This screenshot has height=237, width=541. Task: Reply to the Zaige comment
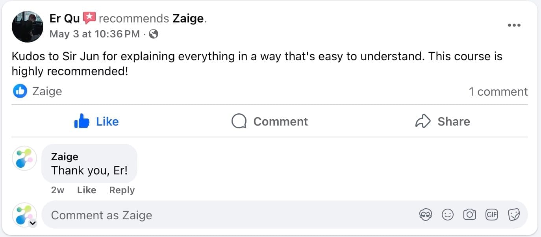pos(122,190)
